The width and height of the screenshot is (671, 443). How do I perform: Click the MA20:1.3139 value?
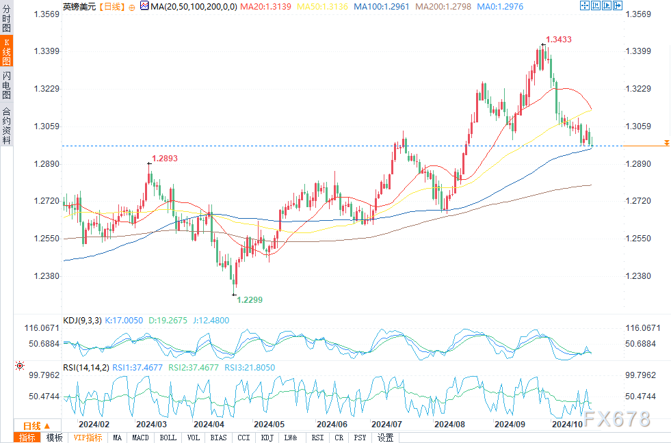pyautogui.click(x=265, y=7)
